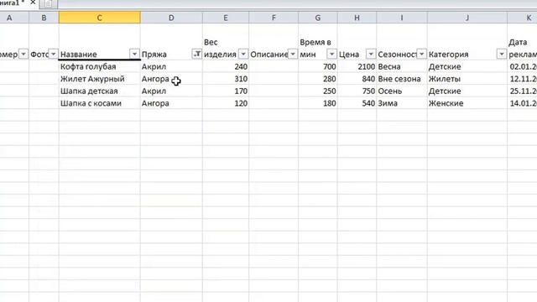Select category cell 'Жилеты'

click(x=467, y=79)
